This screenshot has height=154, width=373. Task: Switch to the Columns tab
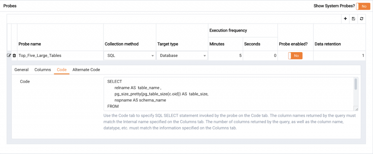pyautogui.click(x=43, y=70)
